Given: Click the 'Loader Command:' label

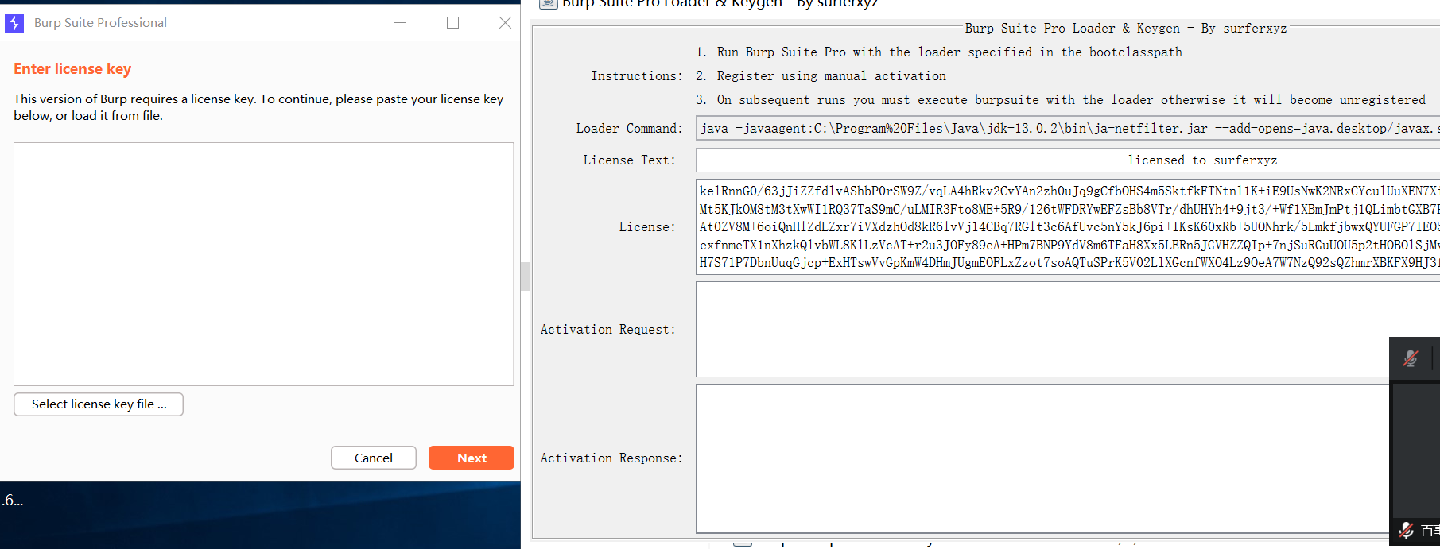Looking at the screenshot, I should (630, 129).
